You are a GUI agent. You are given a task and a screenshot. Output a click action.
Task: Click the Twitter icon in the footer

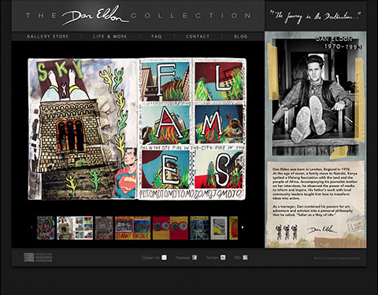223,257
